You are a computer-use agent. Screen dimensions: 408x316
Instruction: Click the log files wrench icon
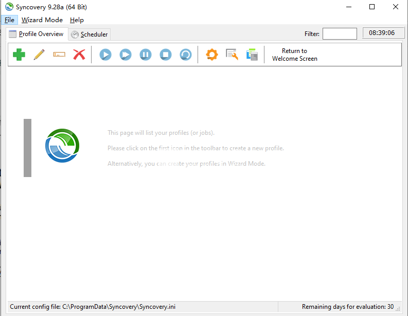(x=232, y=55)
